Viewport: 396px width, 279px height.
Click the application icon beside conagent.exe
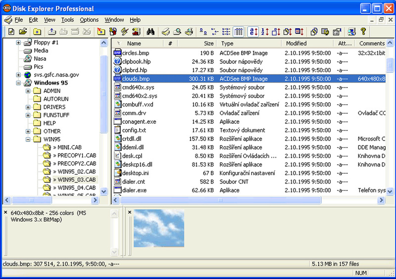point(117,122)
